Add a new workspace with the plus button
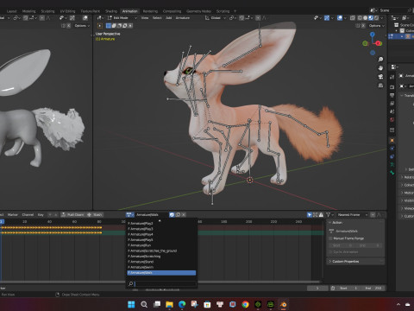 point(235,11)
